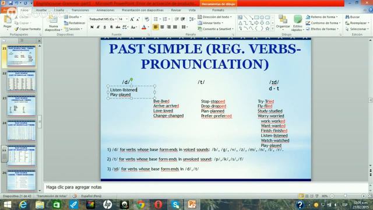This screenshot has width=373, height=210.
Task: Open Efectos de formas menu
Action: 322,29
